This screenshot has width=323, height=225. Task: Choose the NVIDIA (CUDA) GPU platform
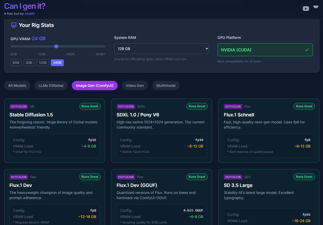265,50
